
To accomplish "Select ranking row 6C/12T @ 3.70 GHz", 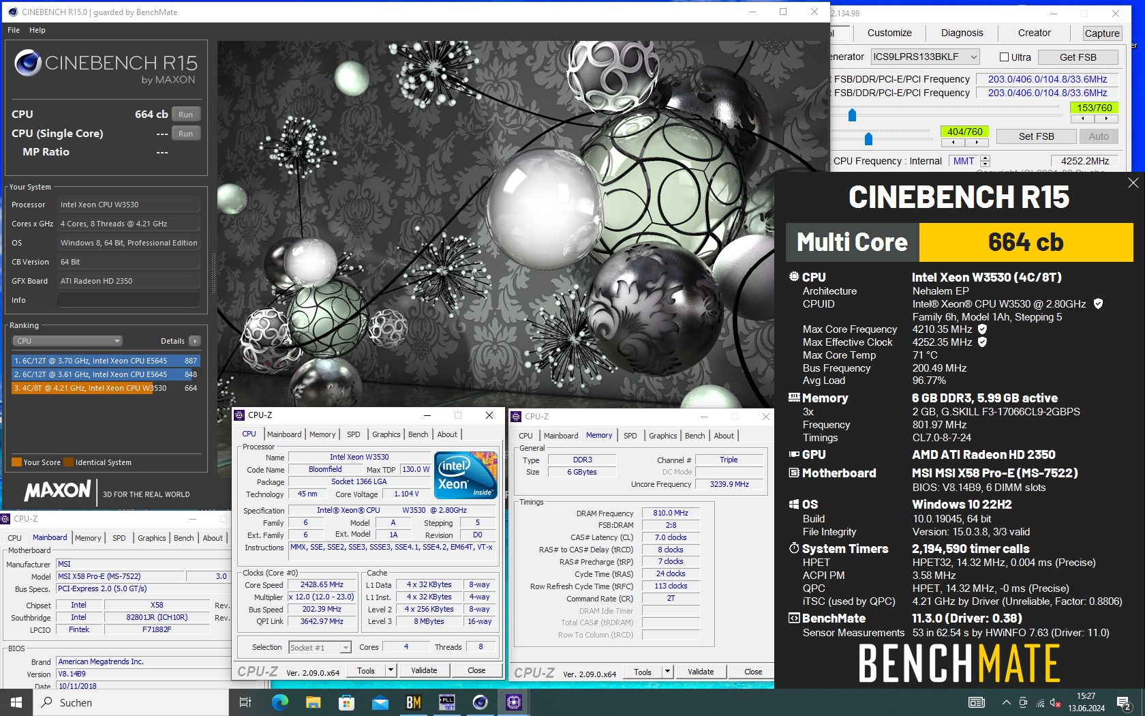I will pos(106,361).
